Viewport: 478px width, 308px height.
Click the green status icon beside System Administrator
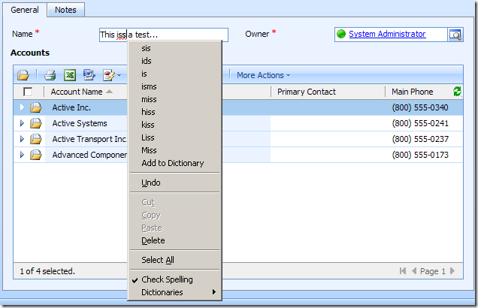(341, 34)
